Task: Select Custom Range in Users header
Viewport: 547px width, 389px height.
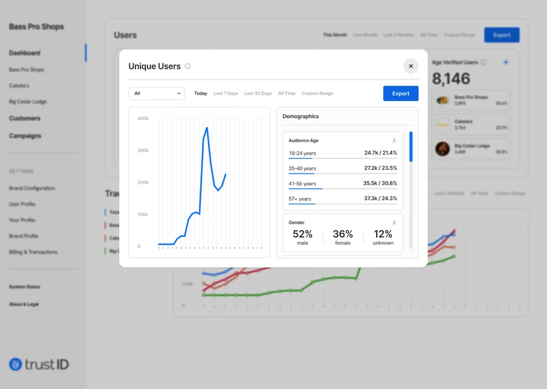Action: (x=459, y=35)
